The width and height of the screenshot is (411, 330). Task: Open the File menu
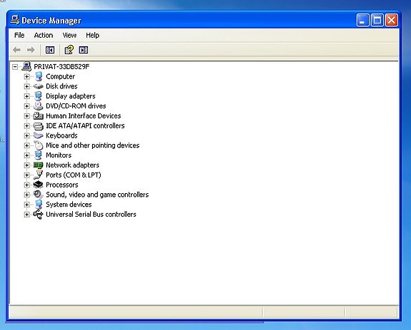point(19,35)
